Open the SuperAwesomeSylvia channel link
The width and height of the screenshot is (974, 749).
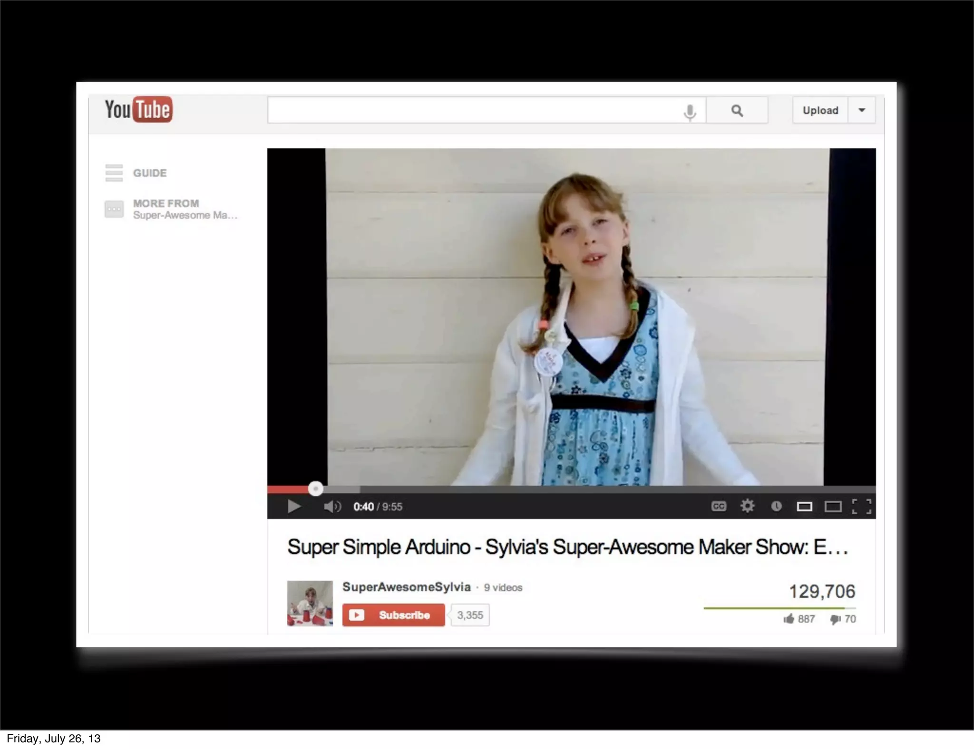(406, 587)
